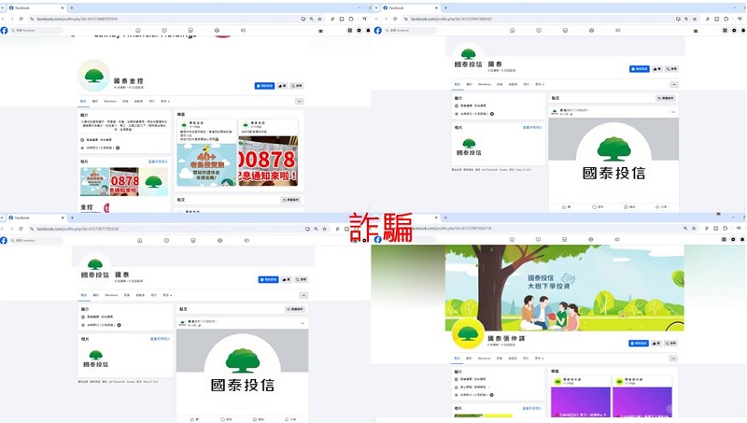Open Marketplace icon in the 國泰金控 window
747x423 pixels.
pyautogui.click(x=190, y=30)
